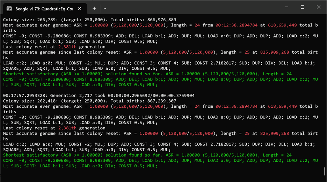Click 'Total births: 866,976,889' text
Screen dimensions: 327x182
(143, 20)
